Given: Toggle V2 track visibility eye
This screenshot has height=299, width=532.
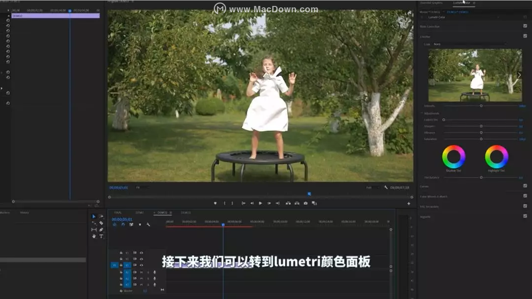Looking at the screenshot, I should [142, 259].
